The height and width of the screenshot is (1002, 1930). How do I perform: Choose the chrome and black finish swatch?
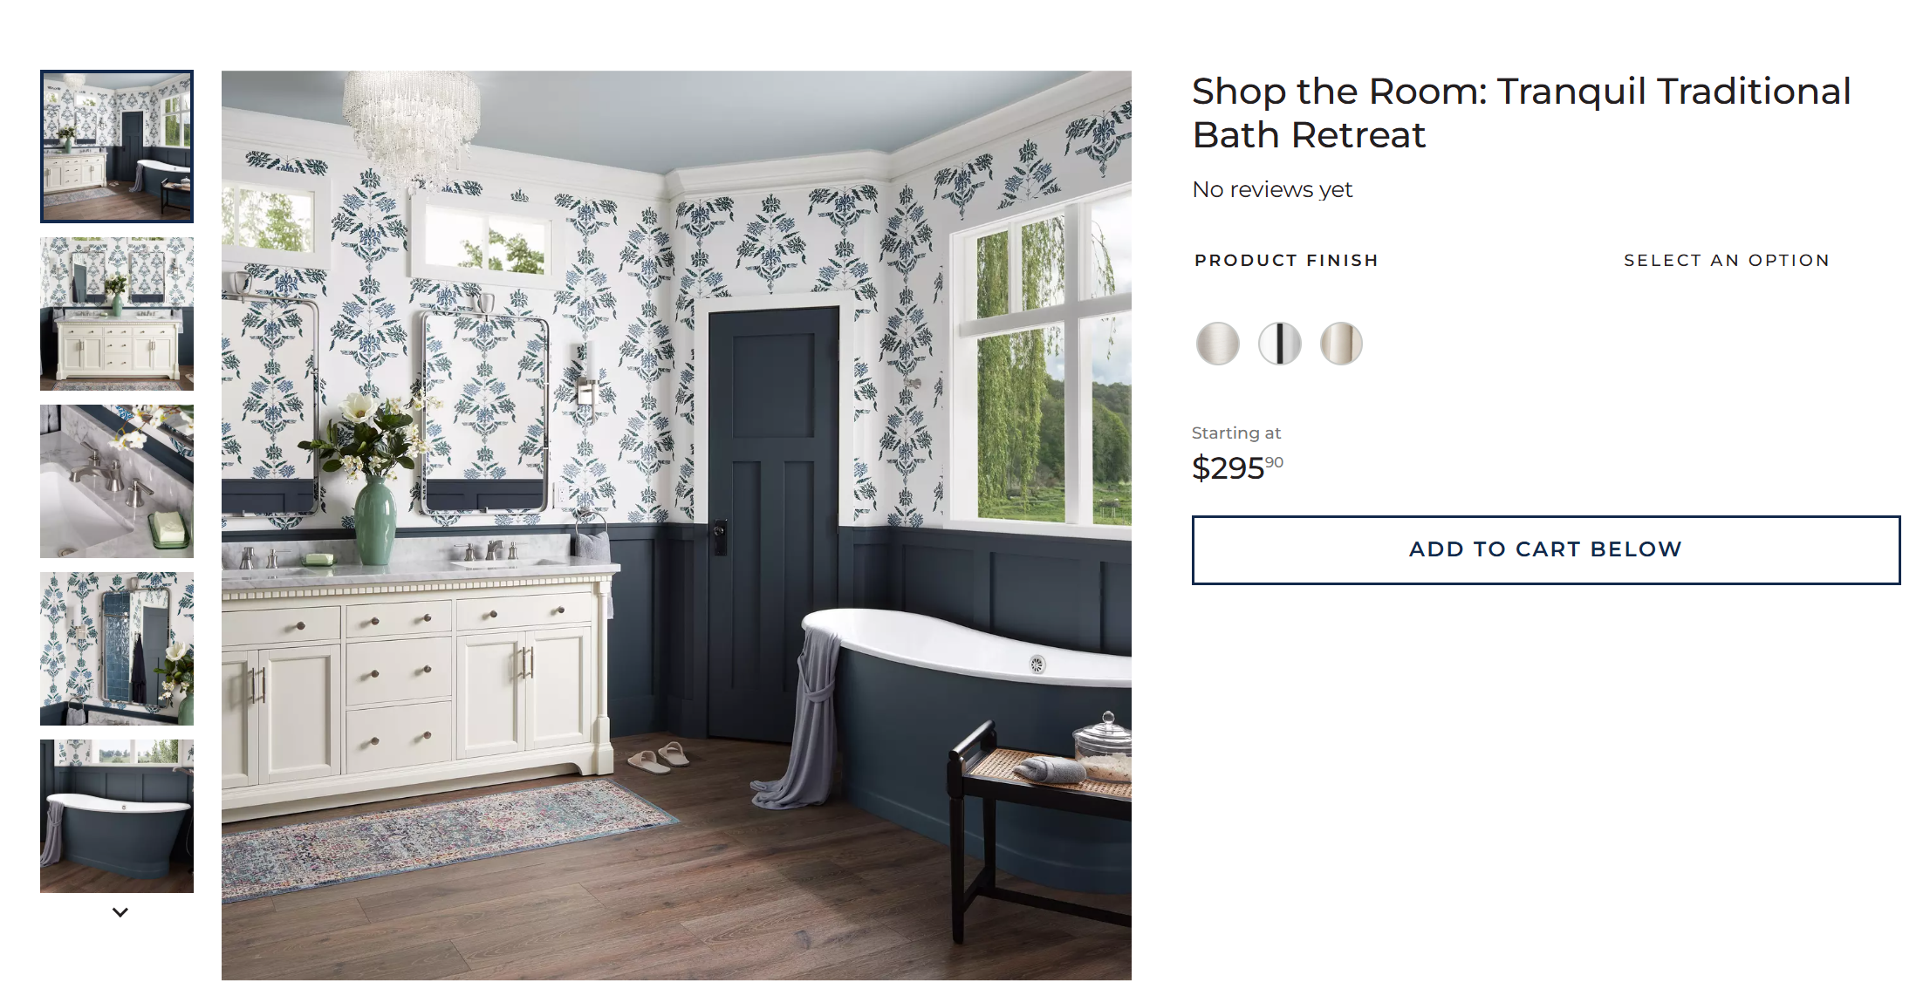pyautogui.click(x=1279, y=343)
